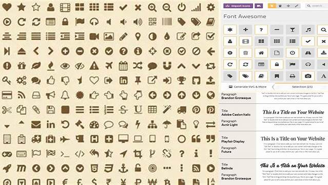Click the map marker pin icon

[138, 36]
